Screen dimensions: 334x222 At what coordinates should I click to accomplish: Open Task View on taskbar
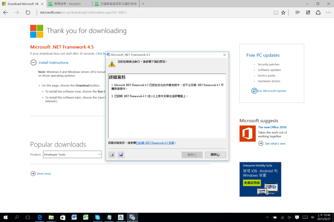(28, 217)
